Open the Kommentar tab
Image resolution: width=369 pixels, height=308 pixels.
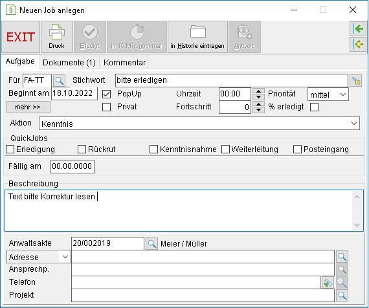pyautogui.click(x=124, y=63)
